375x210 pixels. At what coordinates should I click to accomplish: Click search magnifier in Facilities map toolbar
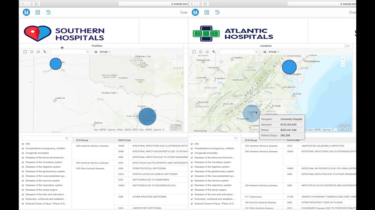[88, 52]
